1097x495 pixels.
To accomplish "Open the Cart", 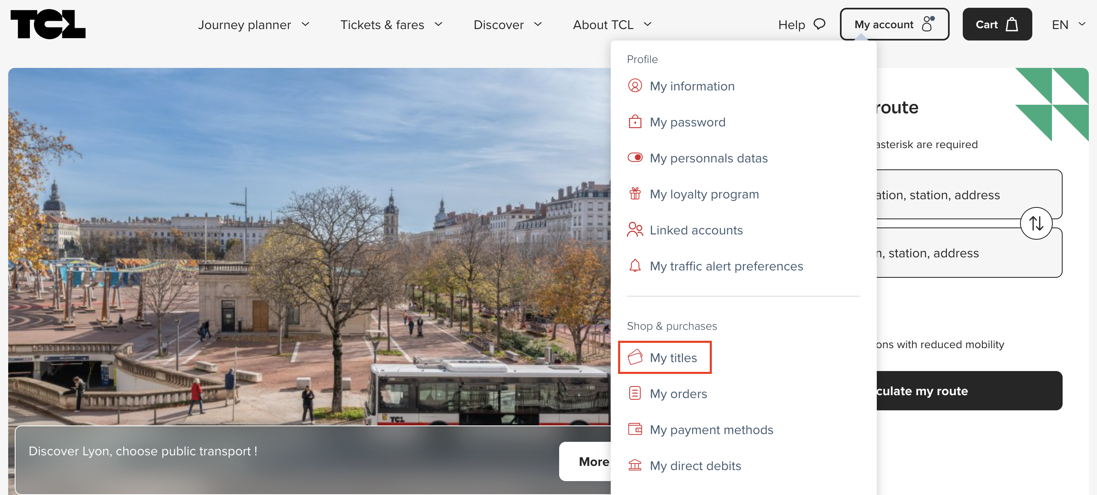I will (x=997, y=24).
